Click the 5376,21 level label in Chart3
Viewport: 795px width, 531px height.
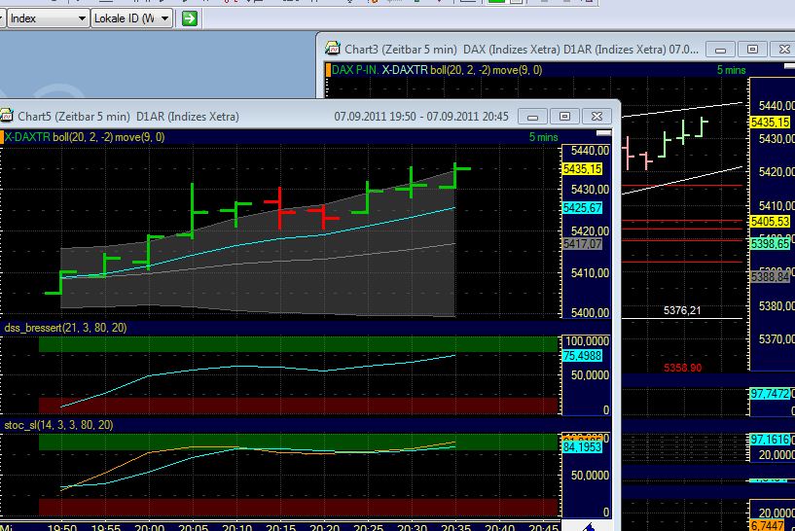[682, 310]
